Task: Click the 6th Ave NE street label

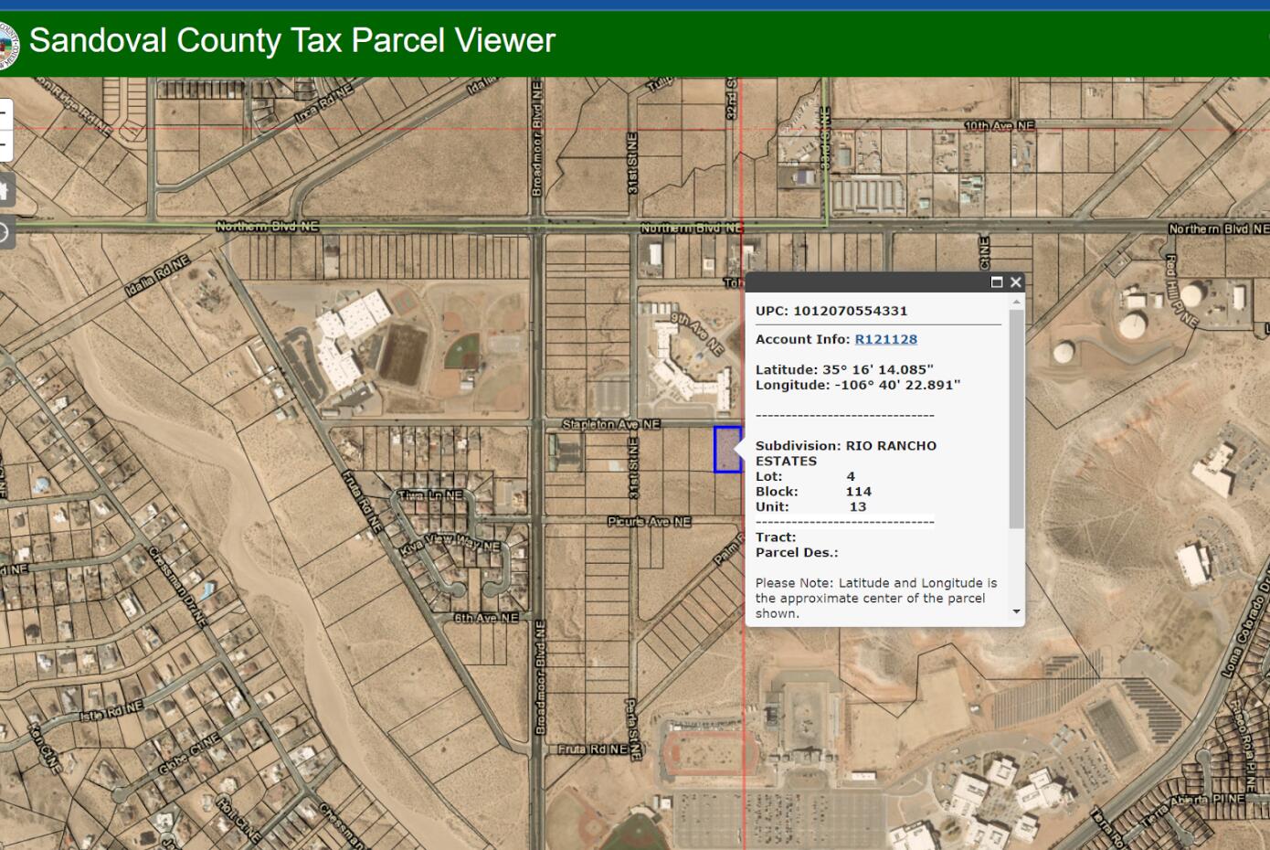Action: [486, 618]
